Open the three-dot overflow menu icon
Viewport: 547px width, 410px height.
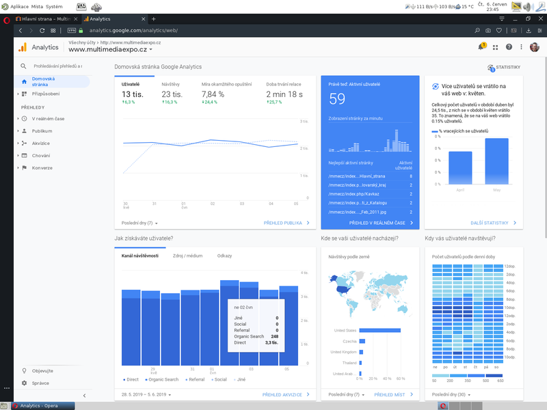521,46
